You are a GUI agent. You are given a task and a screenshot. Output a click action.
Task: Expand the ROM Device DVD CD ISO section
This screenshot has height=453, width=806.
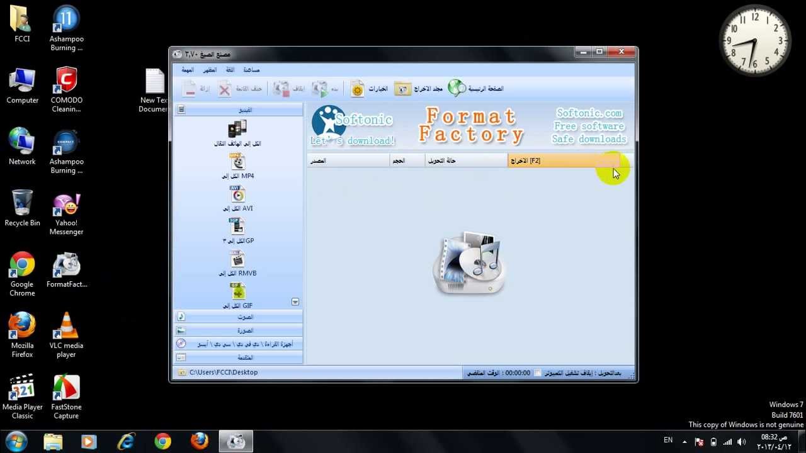coord(239,344)
